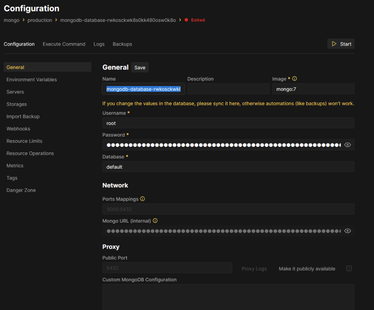Click the chevron after the database name breadcrumb
The width and height of the screenshot is (374, 310).
[180, 20]
